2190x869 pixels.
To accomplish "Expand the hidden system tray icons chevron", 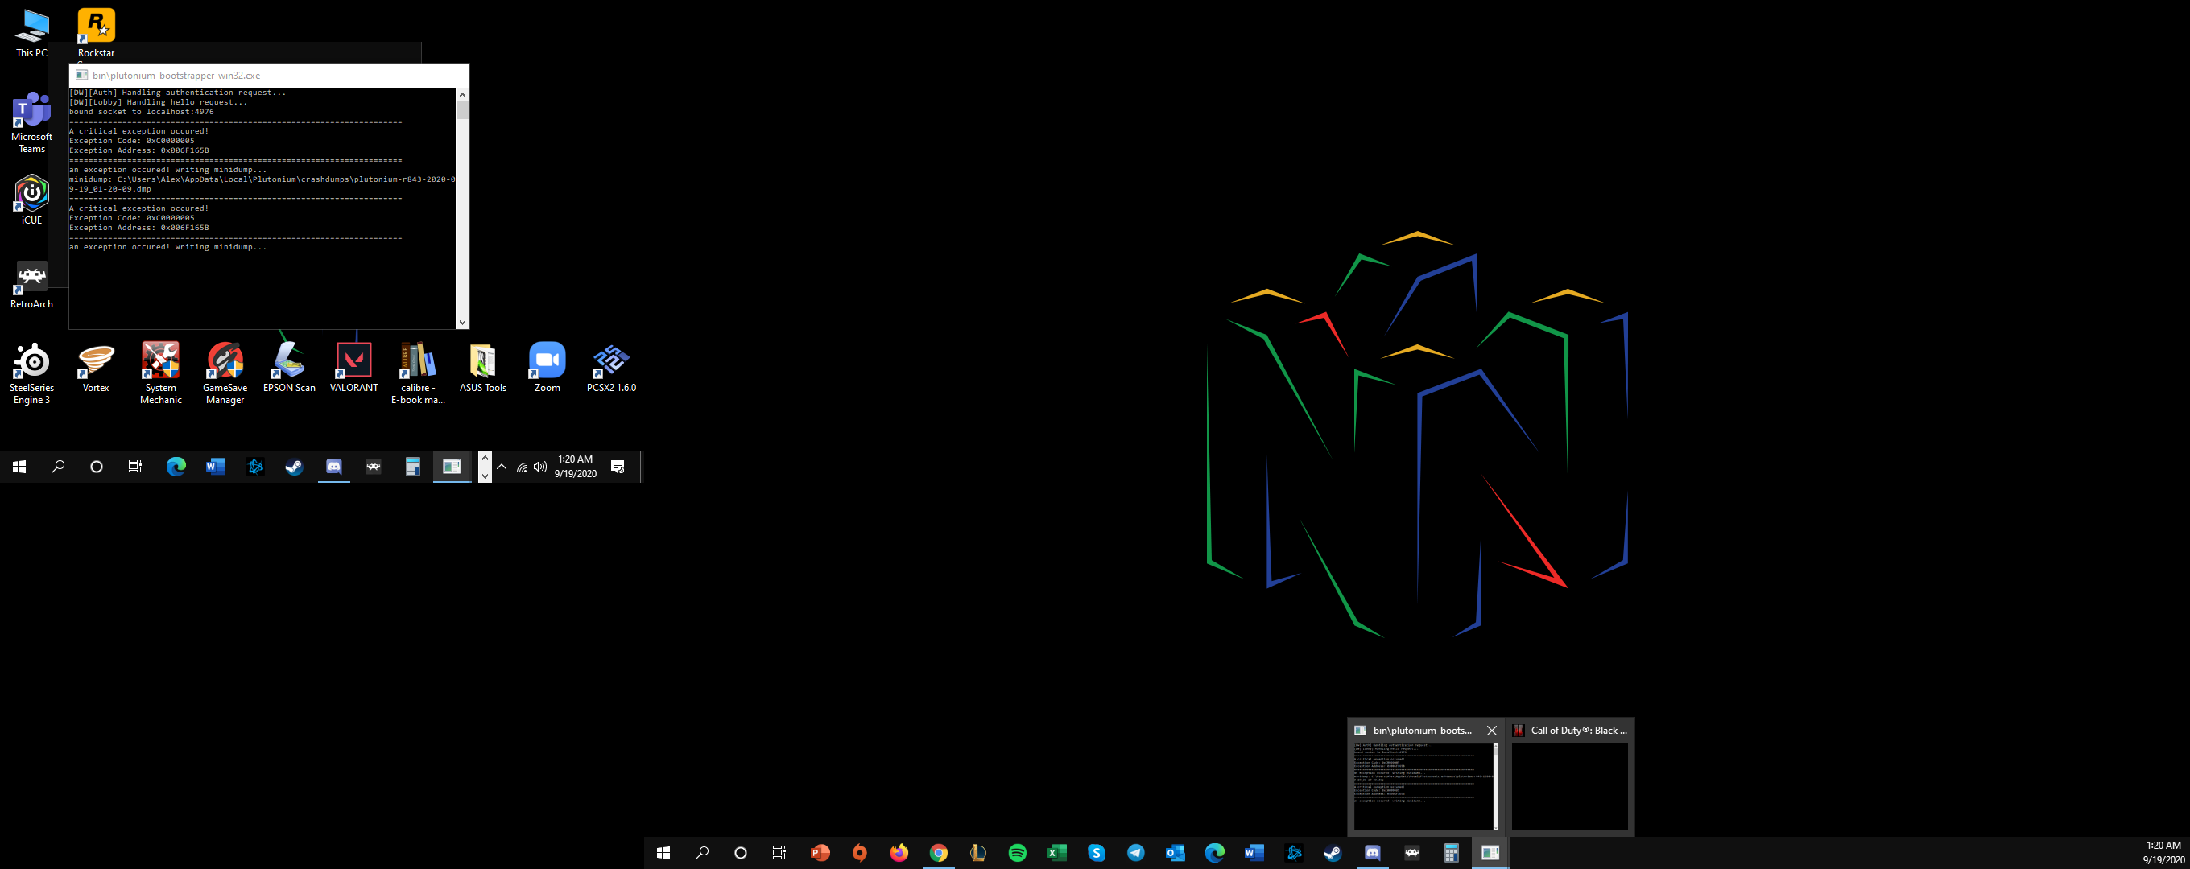I will pos(502,467).
